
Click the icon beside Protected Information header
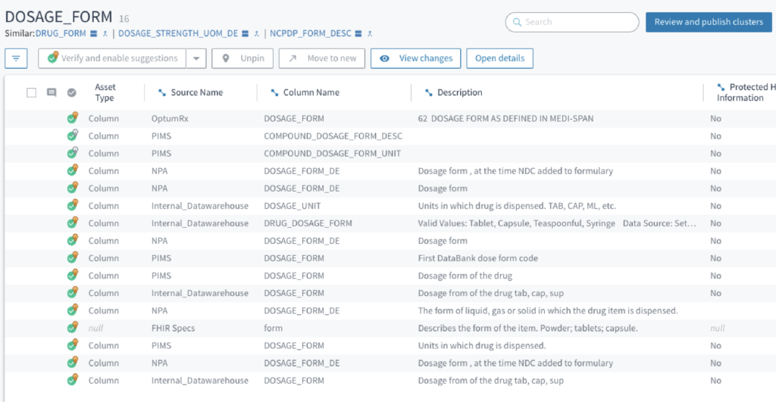click(x=721, y=87)
